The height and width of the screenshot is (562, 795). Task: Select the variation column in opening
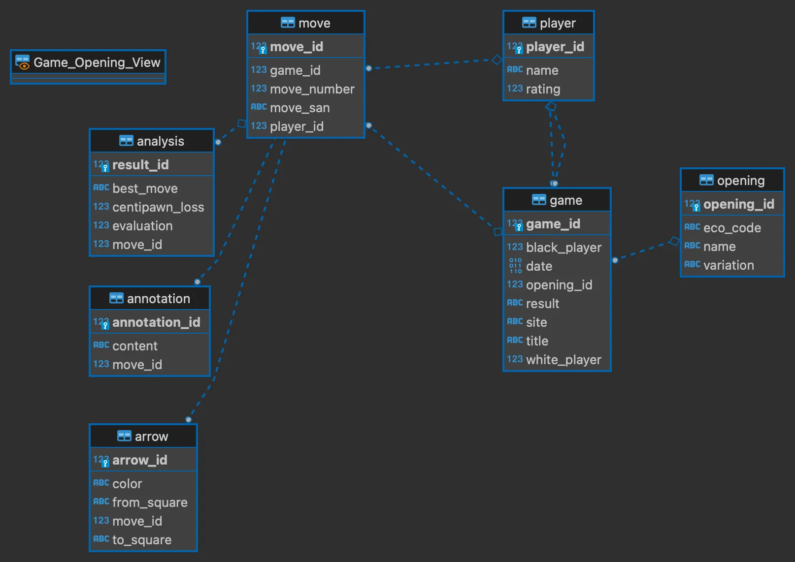(728, 265)
